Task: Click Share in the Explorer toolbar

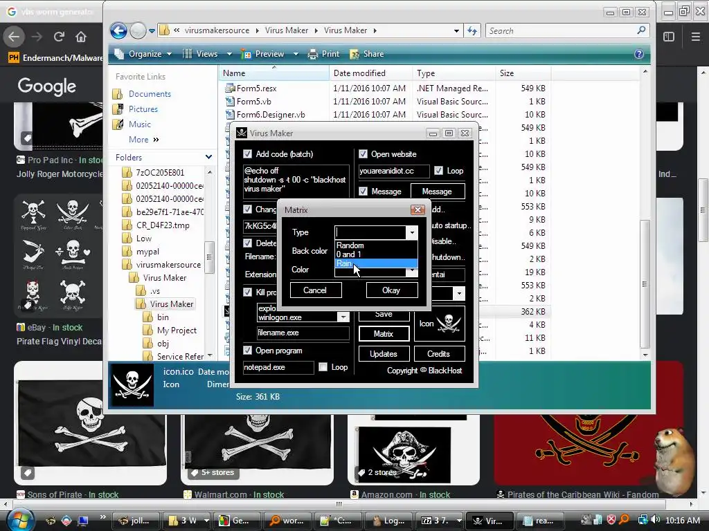Action: [x=367, y=54]
